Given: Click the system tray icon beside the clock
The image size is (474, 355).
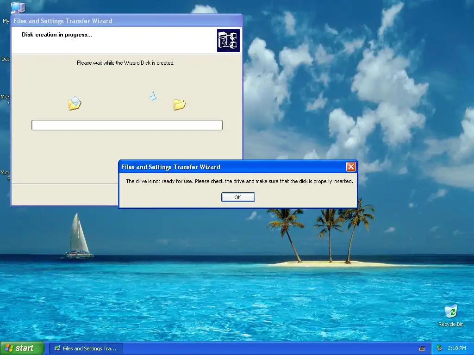Looking at the screenshot, I should coord(439,349).
